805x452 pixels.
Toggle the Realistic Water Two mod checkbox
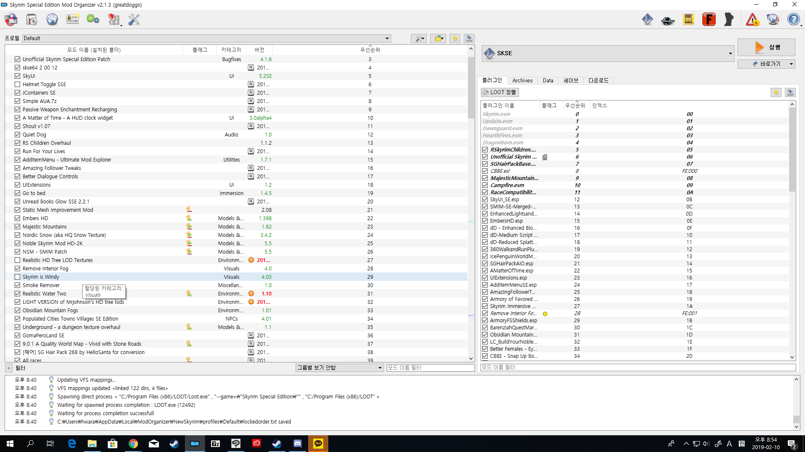[17, 293]
